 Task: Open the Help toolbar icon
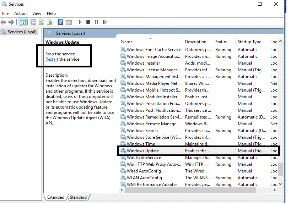[x=60, y=22]
